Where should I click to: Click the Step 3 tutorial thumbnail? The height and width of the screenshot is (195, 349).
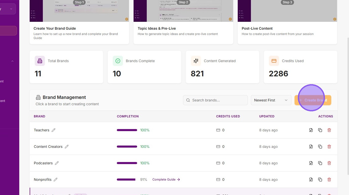pos(287,11)
